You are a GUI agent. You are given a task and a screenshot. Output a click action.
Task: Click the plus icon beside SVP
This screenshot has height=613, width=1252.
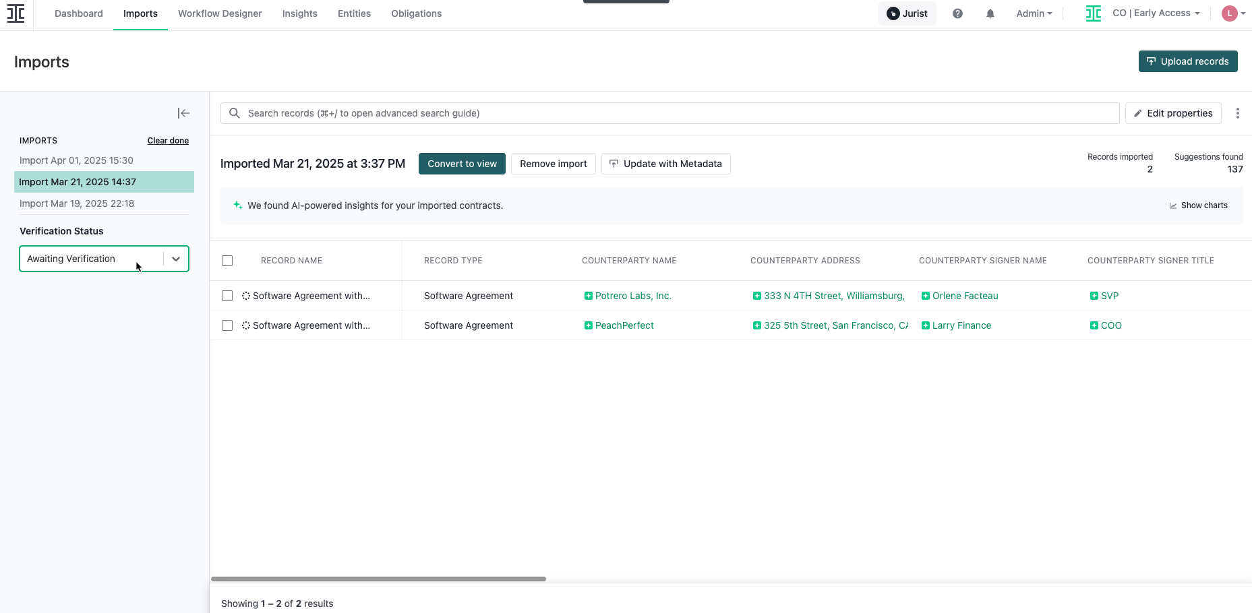pyautogui.click(x=1094, y=296)
